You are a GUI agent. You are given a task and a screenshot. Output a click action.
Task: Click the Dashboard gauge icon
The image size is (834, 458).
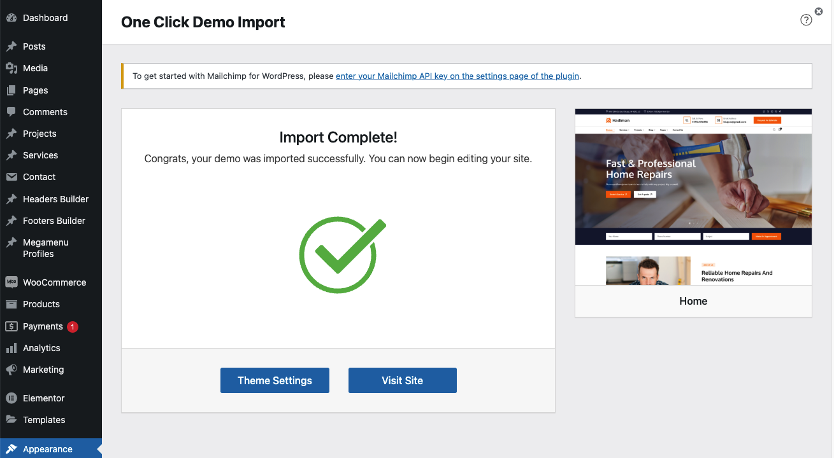[11, 18]
